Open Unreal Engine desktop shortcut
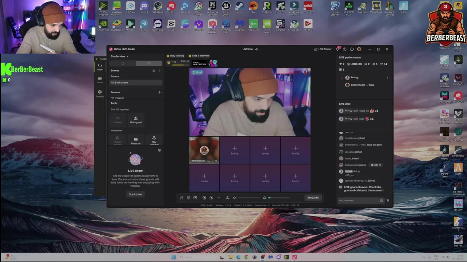Screen dimensions: 467x262 click(x=226, y=8)
